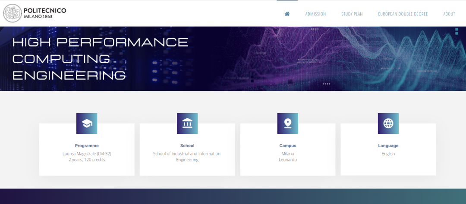This screenshot has height=204, width=466.
Task: Click the top square indicator on banner
Action: click(x=457, y=29)
